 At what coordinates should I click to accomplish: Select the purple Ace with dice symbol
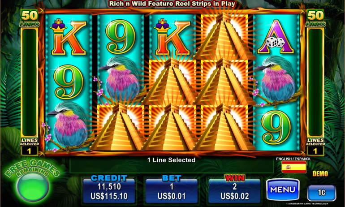click(x=276, y=37)
